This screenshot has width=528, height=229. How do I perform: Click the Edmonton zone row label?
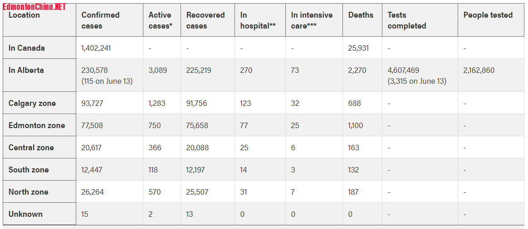[x=37, y=125]
